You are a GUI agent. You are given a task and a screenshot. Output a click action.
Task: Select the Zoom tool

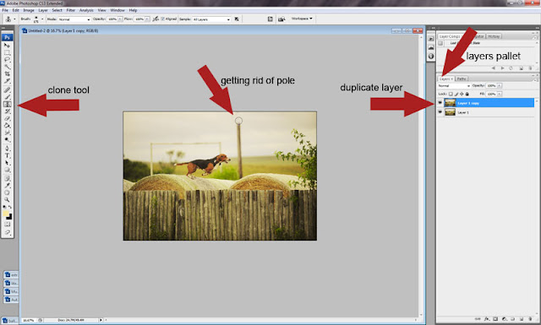pyautogui.click(x=7, y=199)
